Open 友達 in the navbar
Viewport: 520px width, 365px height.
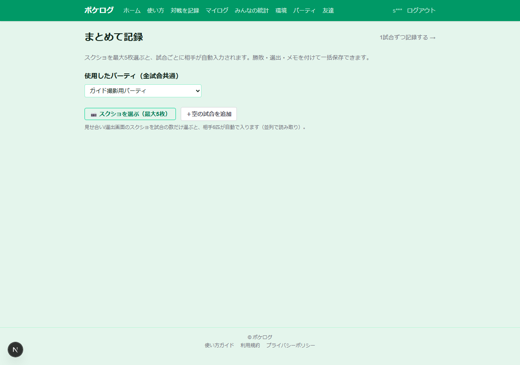click(328, 11)
